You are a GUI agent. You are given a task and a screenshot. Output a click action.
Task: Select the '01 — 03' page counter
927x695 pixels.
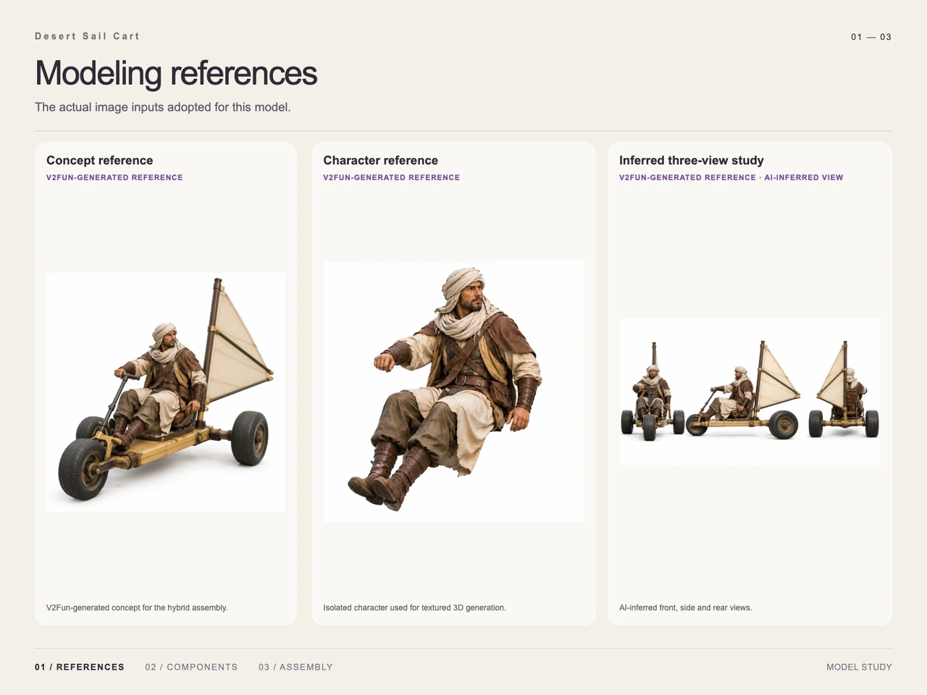[871, 37]
